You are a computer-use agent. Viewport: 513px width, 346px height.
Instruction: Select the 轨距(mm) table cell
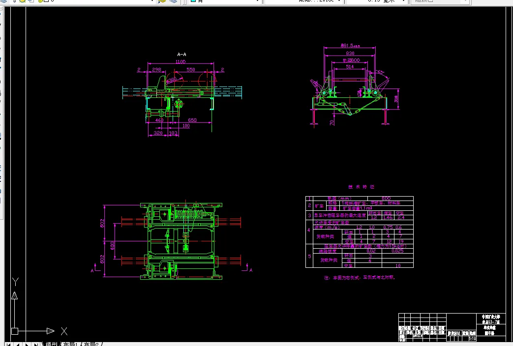(x=339, y=198)
